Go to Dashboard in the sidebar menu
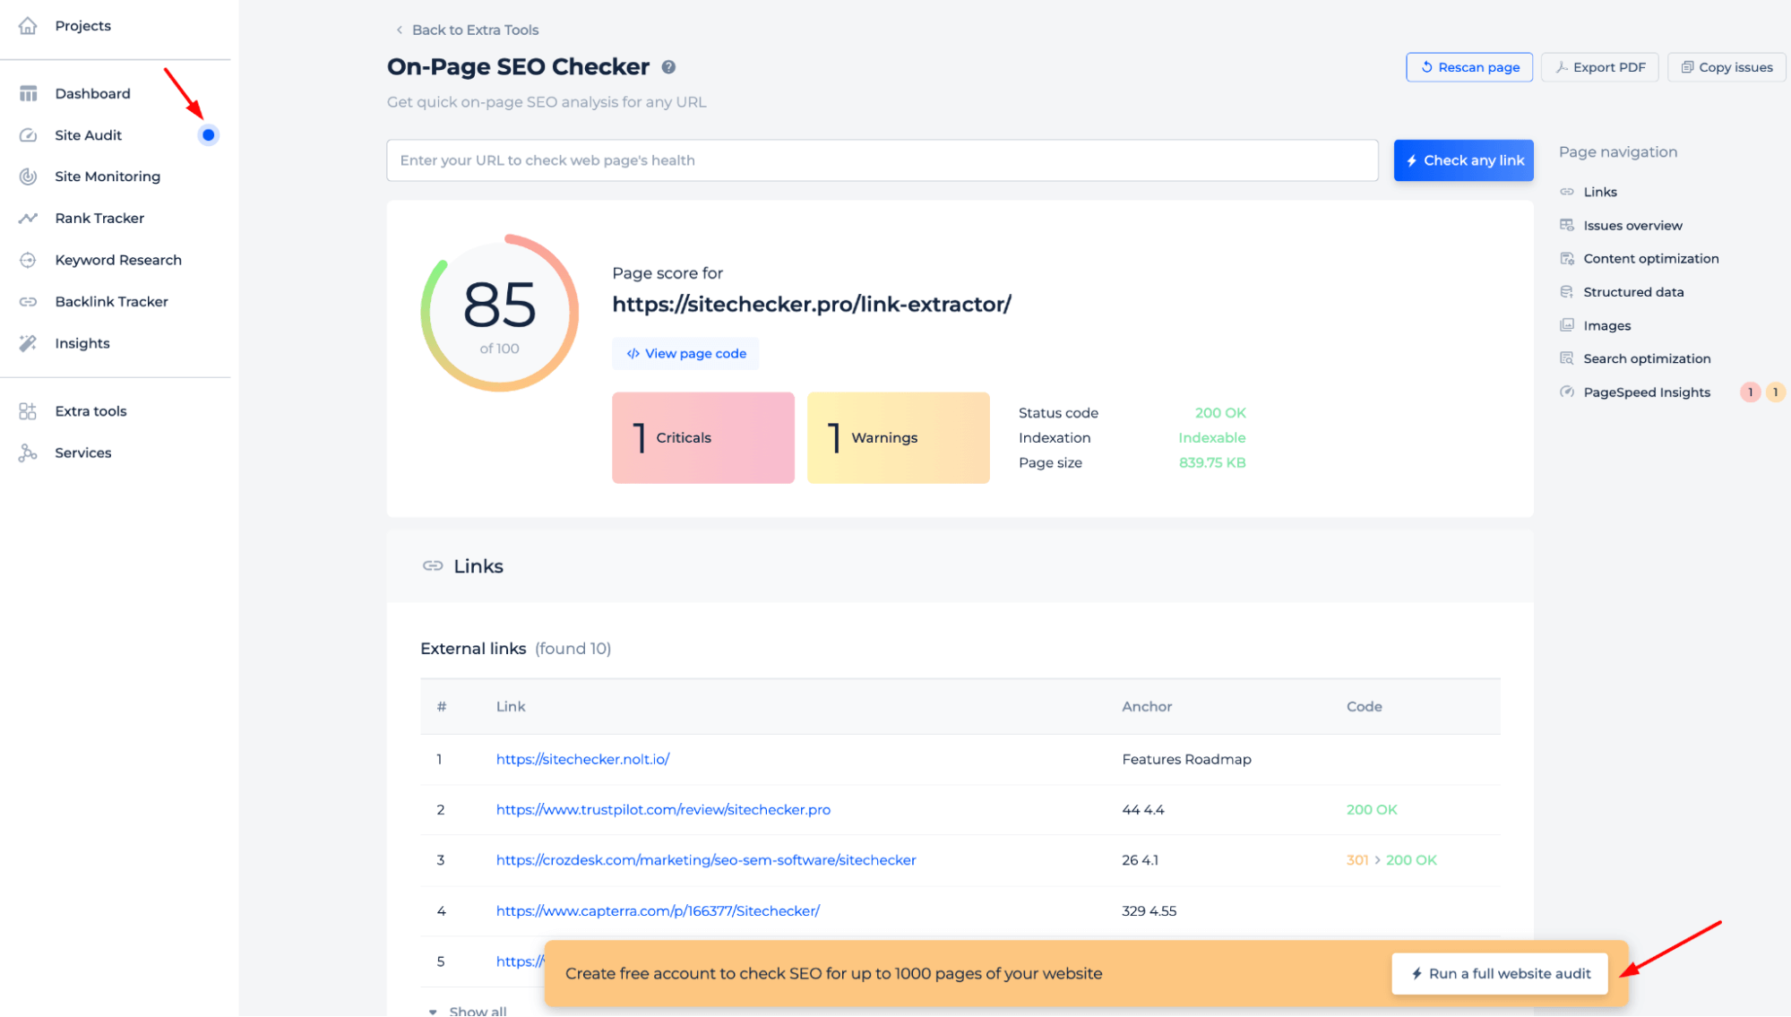The width and height of the screenshot is (1791, 1017). coord(92,93)
